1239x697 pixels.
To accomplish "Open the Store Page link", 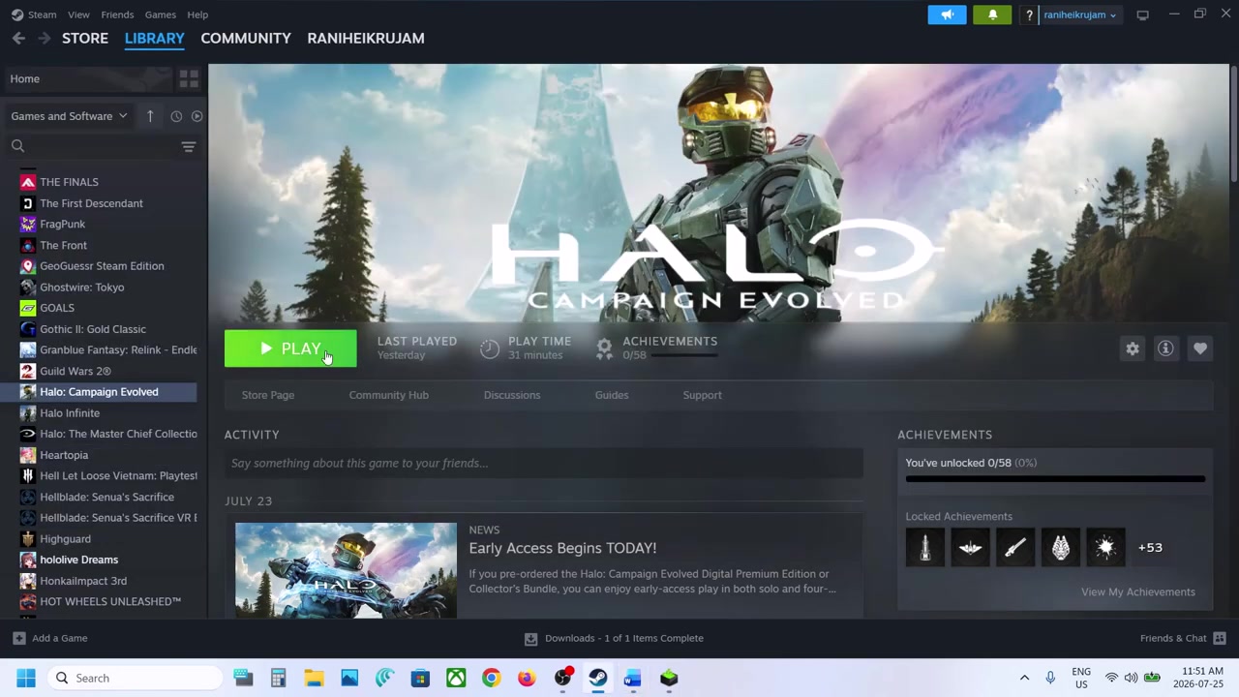I will point(268,395).
